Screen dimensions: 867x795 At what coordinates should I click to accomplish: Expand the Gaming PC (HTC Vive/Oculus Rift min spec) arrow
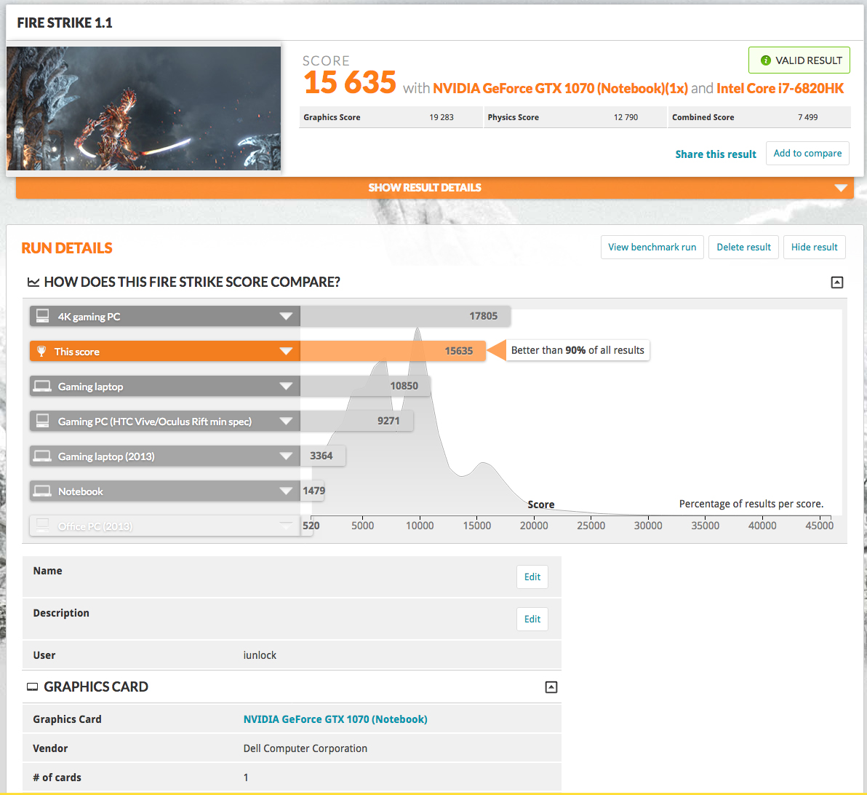286,421
